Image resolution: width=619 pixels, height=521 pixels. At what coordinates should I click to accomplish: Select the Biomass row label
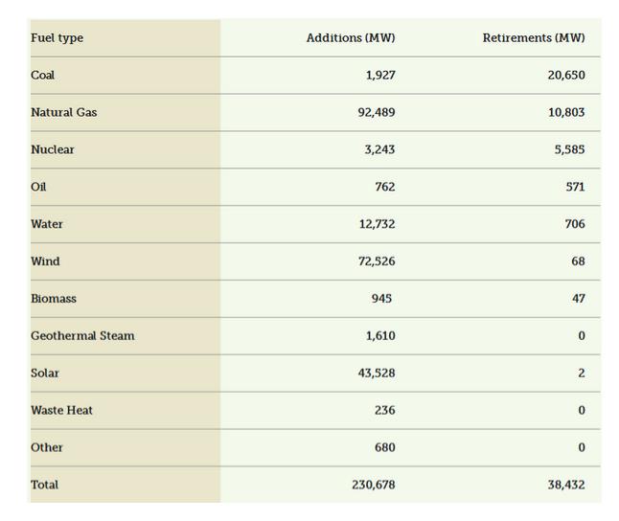(x=54, y=299)
